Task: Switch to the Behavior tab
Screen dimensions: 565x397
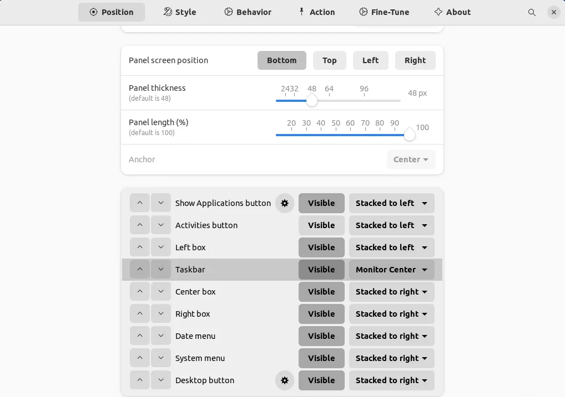Action: [x=248, y=12]
